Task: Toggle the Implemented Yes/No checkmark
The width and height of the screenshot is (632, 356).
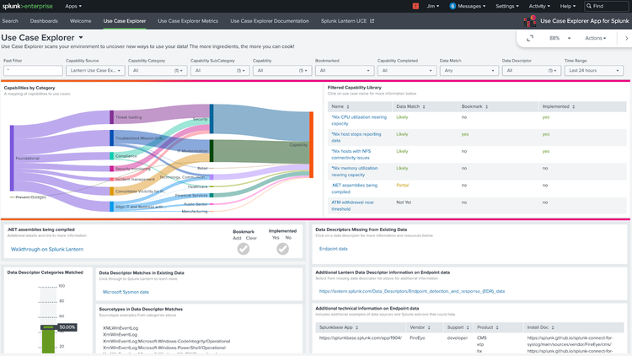Action: pos(282,249)
